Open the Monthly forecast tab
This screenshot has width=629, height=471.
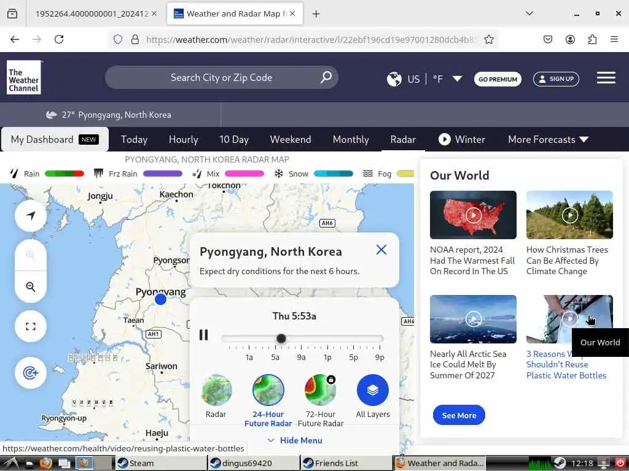(x=351, y=139)
